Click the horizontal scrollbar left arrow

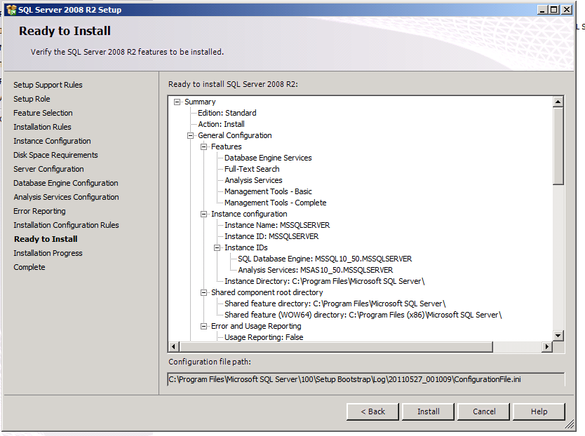coord(173,346)
